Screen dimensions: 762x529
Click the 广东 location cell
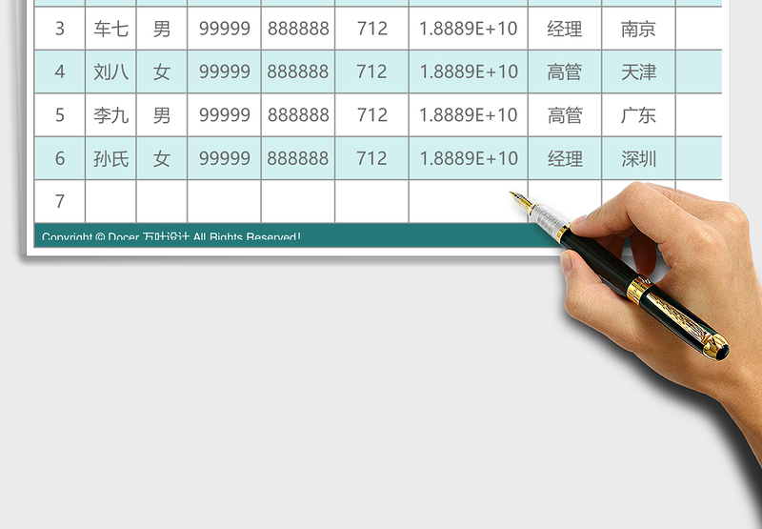coord(638,115)
